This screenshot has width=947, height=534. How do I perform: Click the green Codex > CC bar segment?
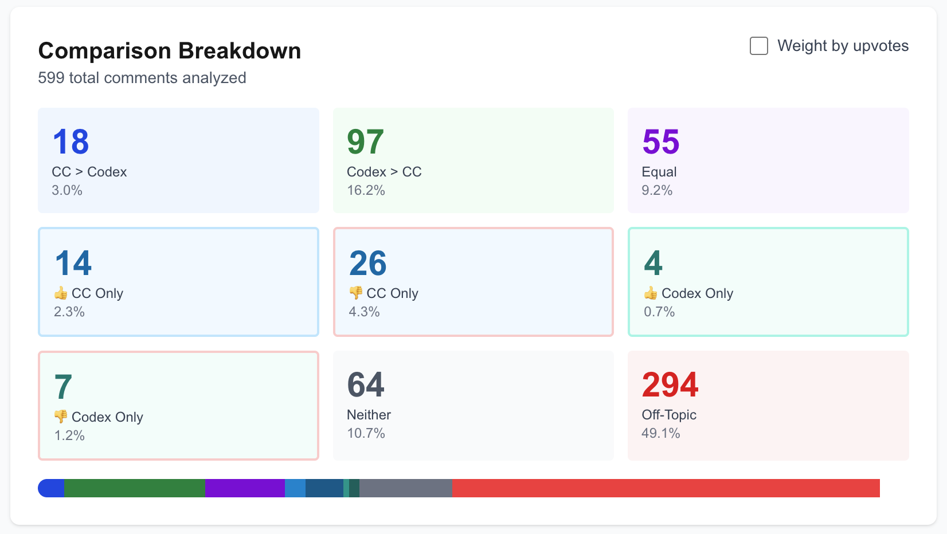(x=134, y=488)
